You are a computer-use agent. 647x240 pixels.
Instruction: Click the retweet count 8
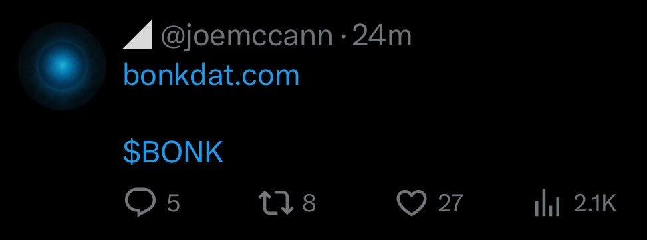pyautogui.click(x=309, y=203)
